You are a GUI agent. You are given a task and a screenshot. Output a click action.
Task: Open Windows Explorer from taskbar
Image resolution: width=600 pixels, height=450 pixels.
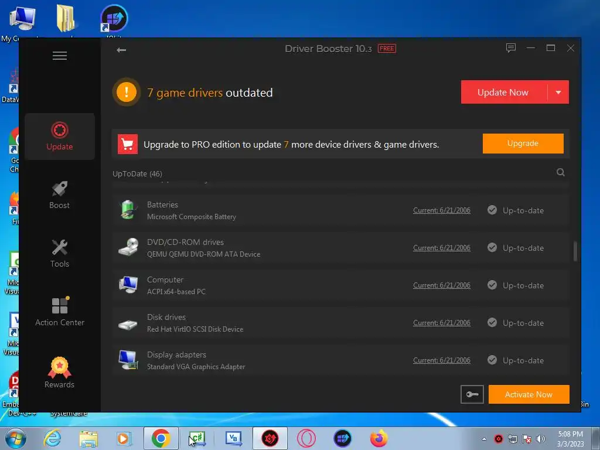[88, 438]
